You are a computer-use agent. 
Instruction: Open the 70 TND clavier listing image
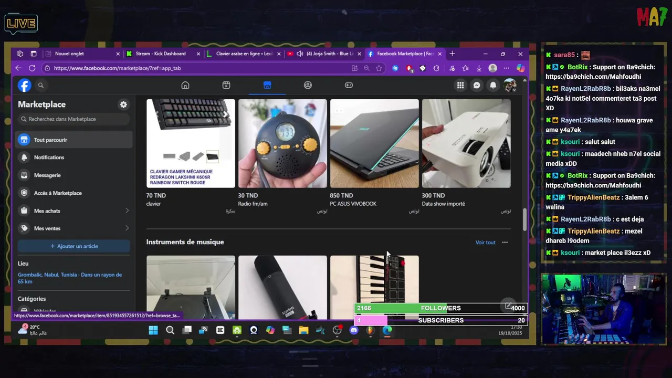(191, 143)
